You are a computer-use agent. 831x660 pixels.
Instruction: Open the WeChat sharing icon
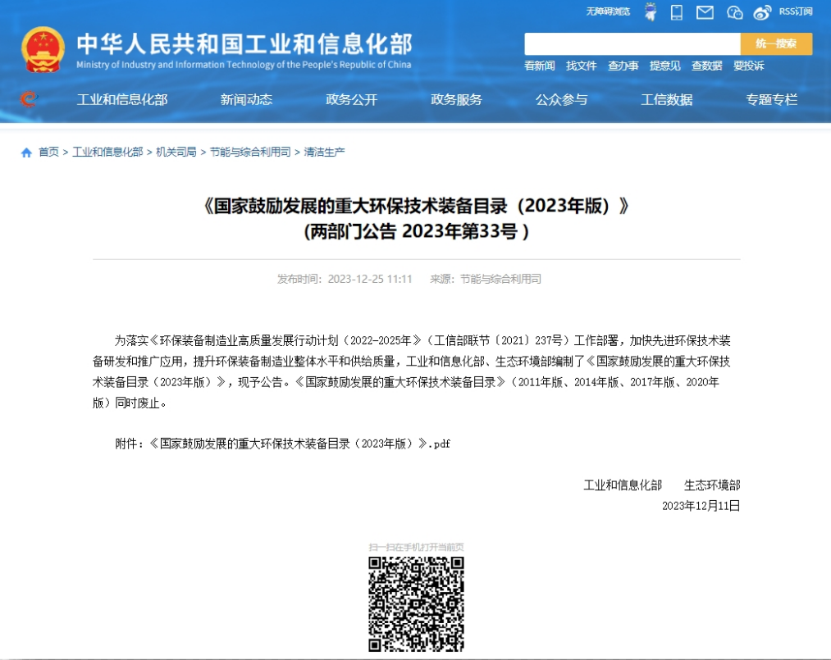(734, 12)
